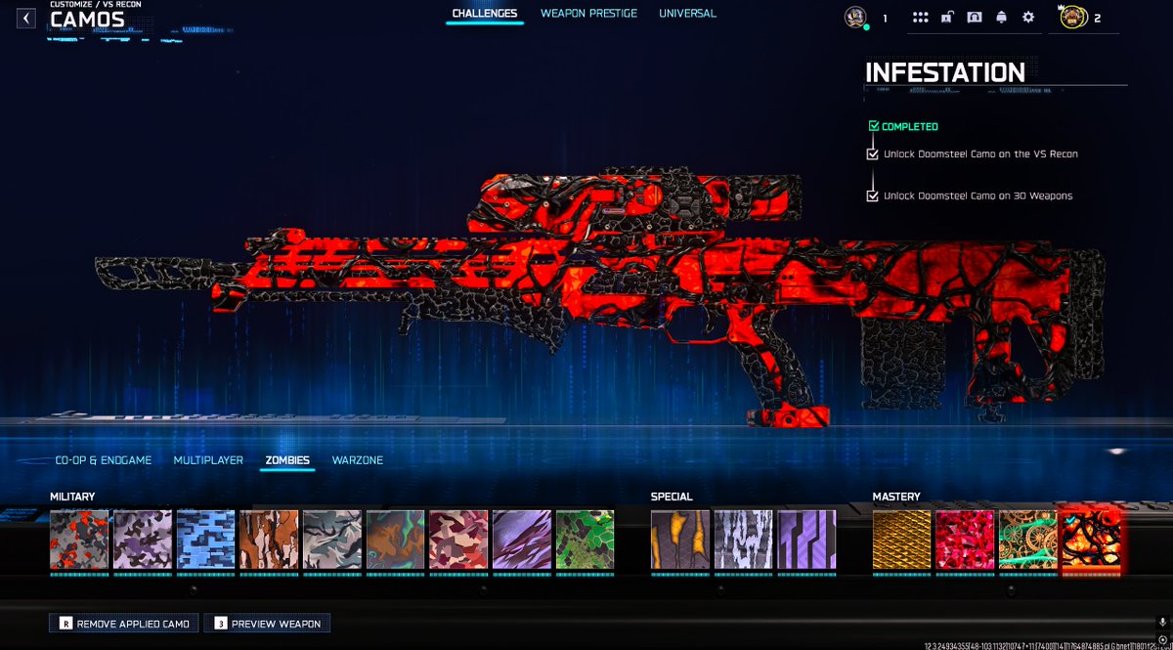Image resolution: width=1173 pixels, height=650 pixels.
Task: Open settings gear icon
Action: pyautogui.click(x=1028, y=18)
